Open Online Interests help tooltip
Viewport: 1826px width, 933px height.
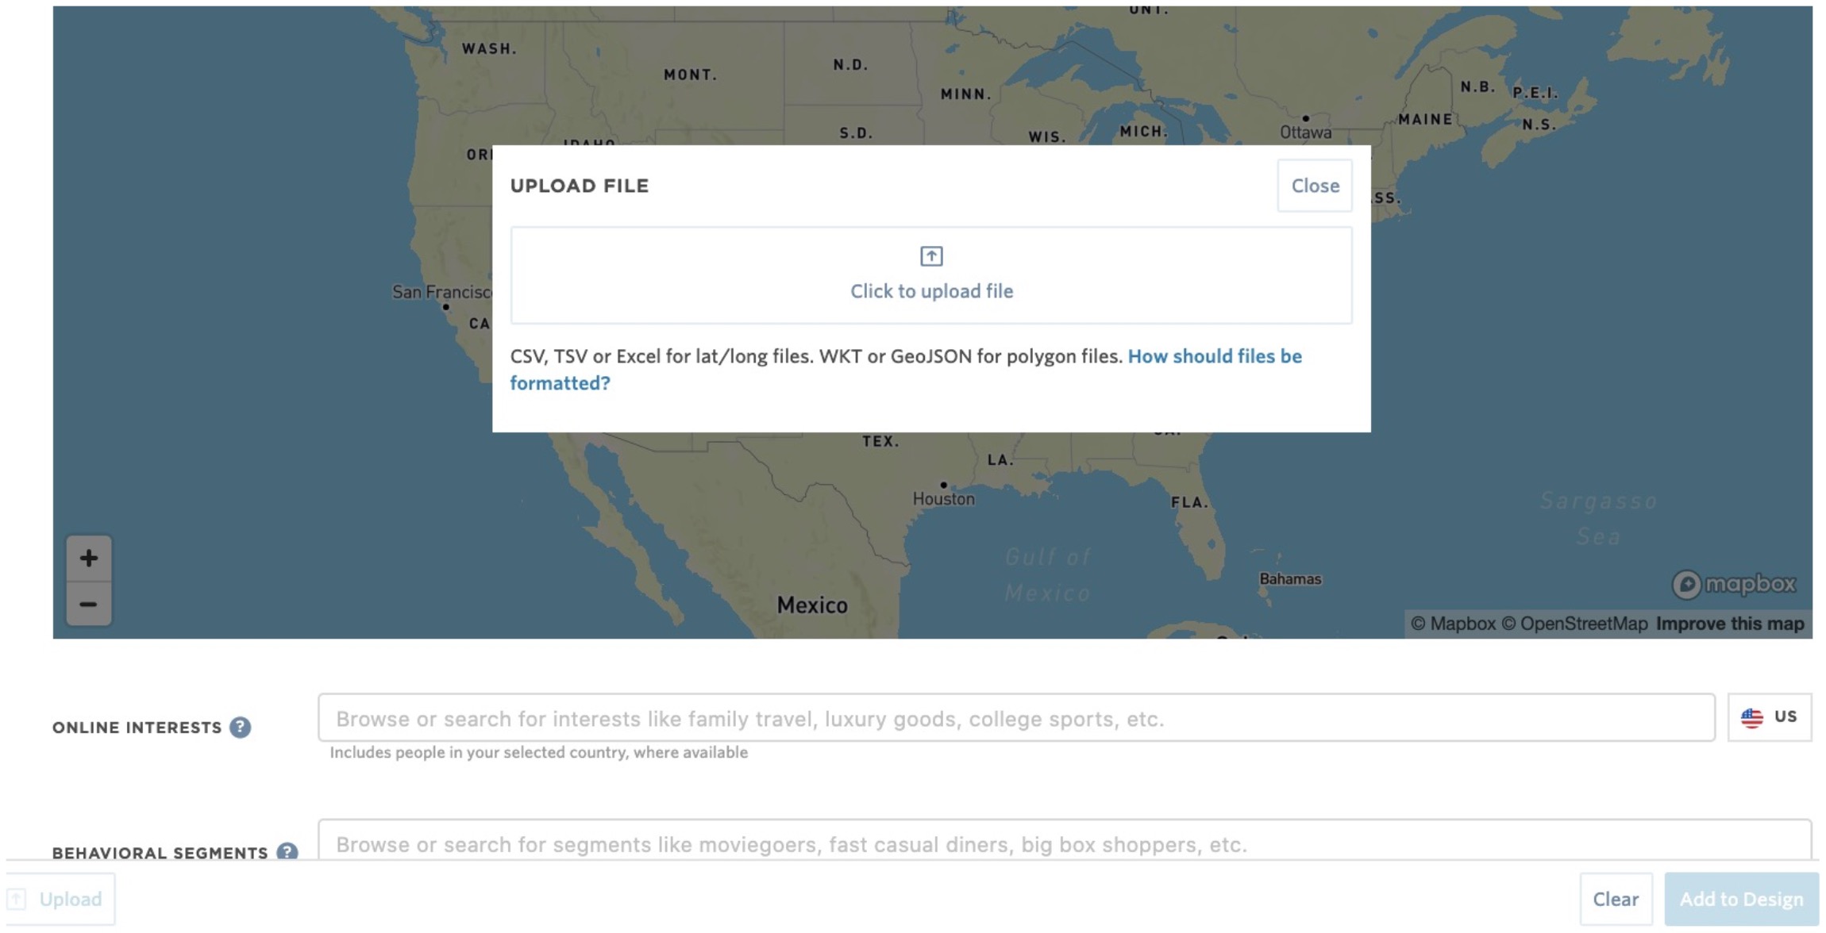(241, 728)
